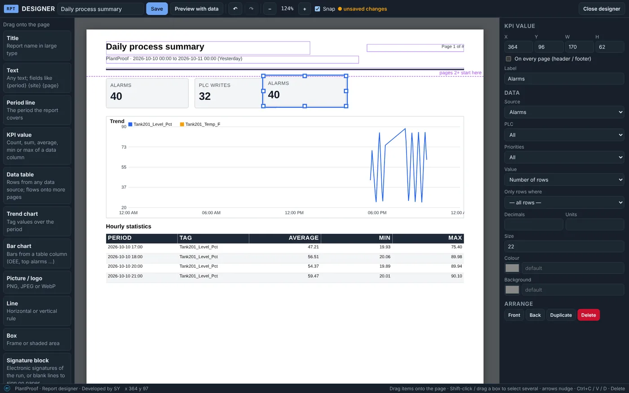Pick the Background swatch
629x393 pixels.
(512, 290)
